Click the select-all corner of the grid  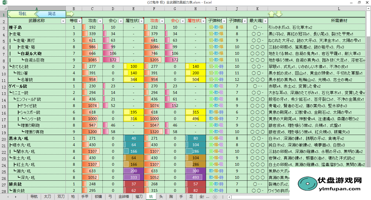tap(4, 8)
